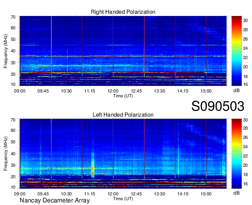The image size is (252, 205).
Task: Click the 12:00 time tick of the right-handed plot
Action: [x=113, y=91]
